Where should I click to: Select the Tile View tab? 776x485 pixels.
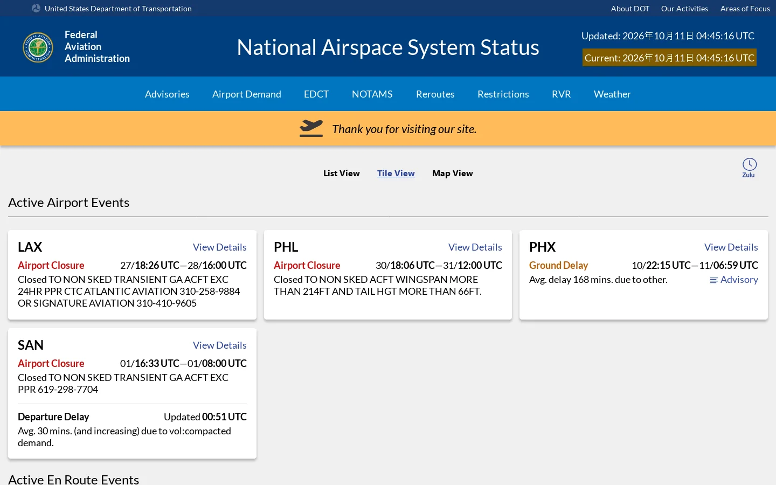(396, 173)
